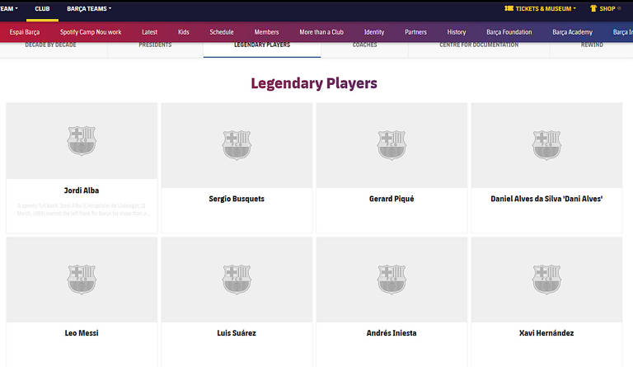Image resolution: width=633 pixels, height=367 pixels.
Task: Click the crest placeholder image on Xavi Hernández's card
Action: [x=546, y=280]
